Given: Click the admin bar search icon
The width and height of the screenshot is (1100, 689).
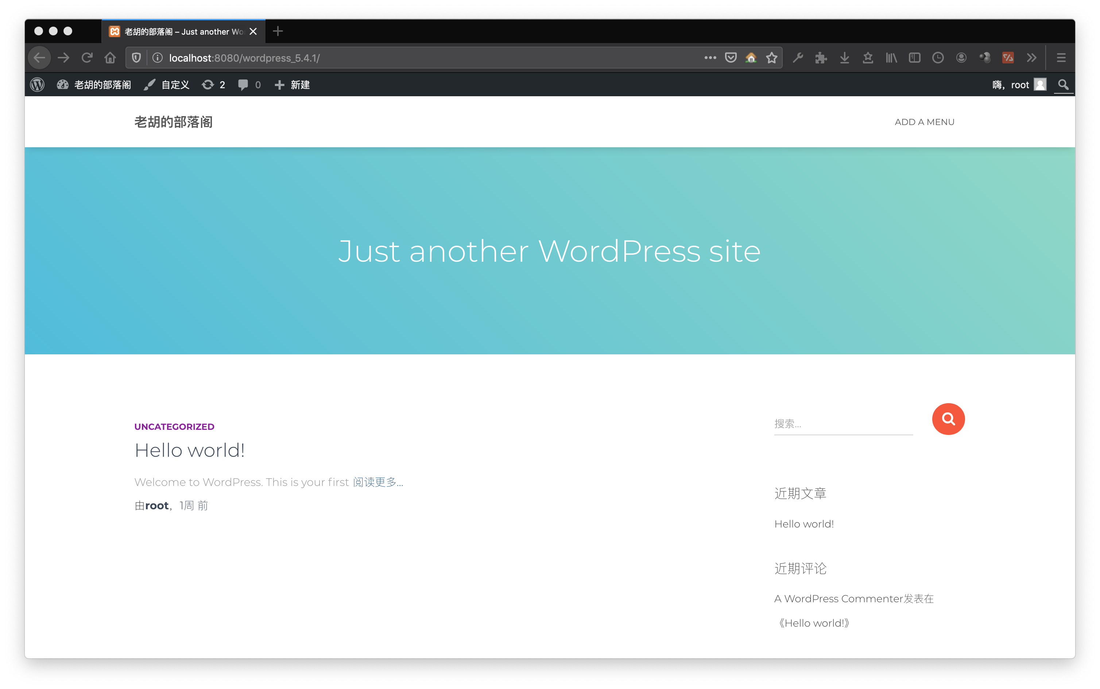Looking at the screenshot, I should point(1063,85).
